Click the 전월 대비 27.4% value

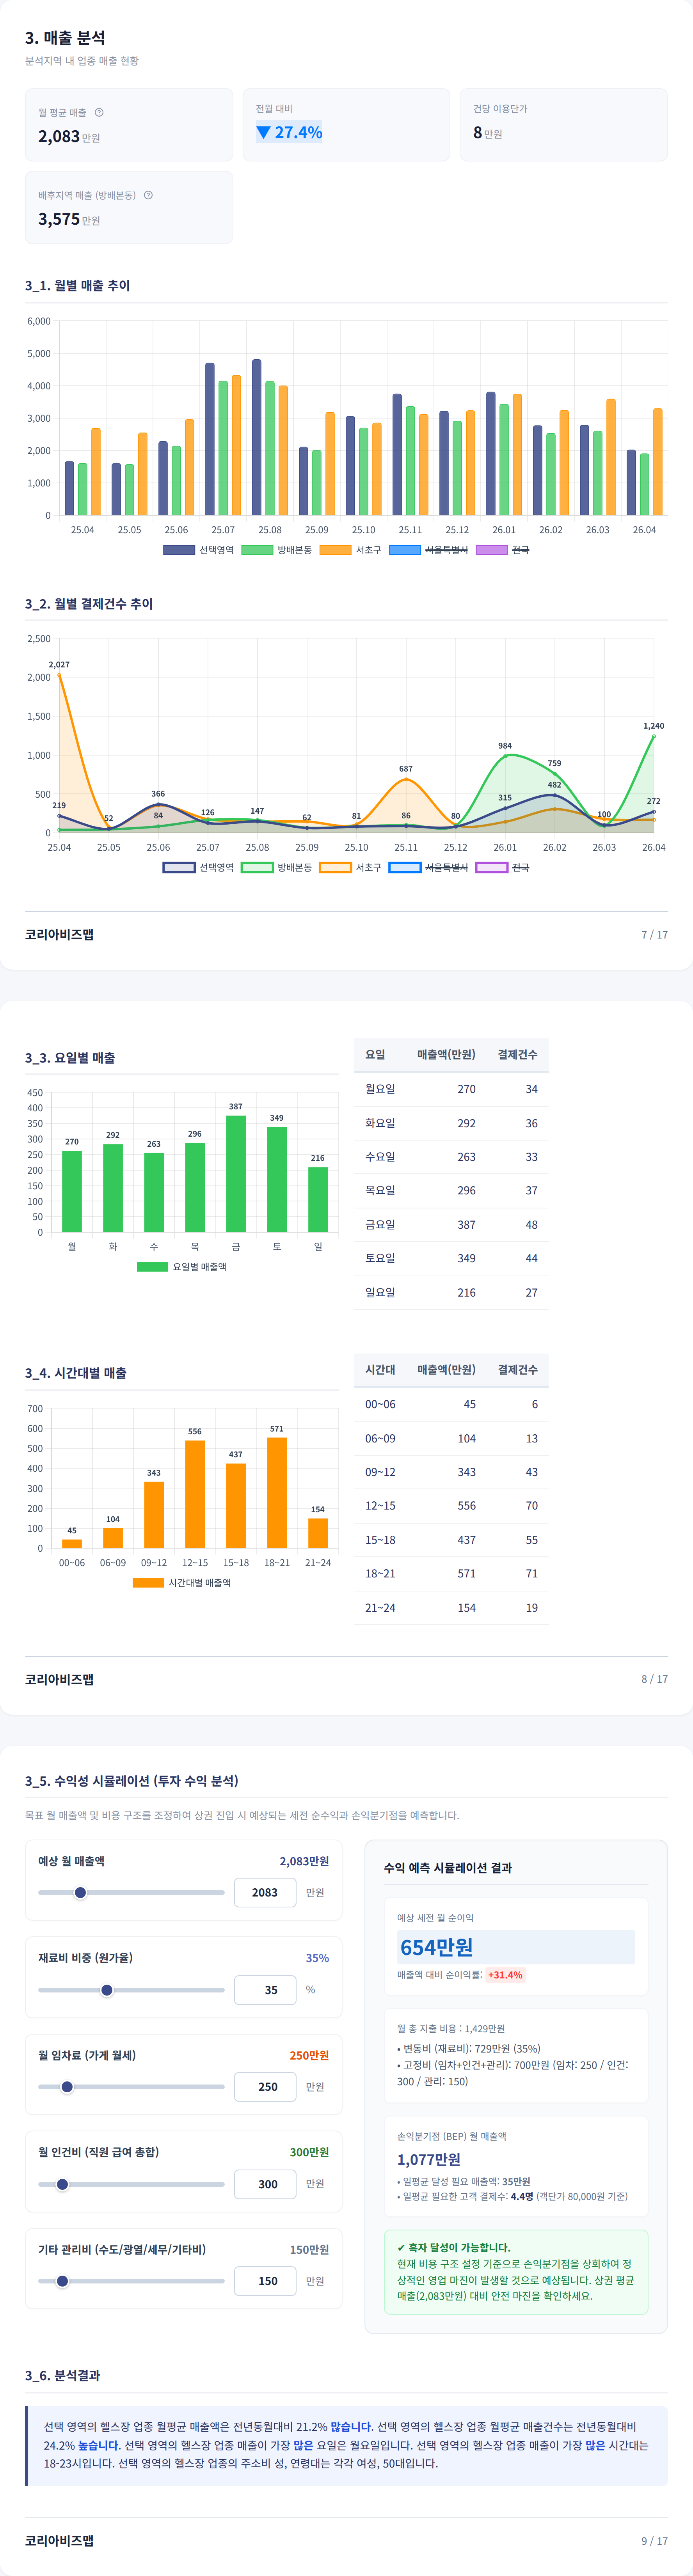tap(289, 132)
